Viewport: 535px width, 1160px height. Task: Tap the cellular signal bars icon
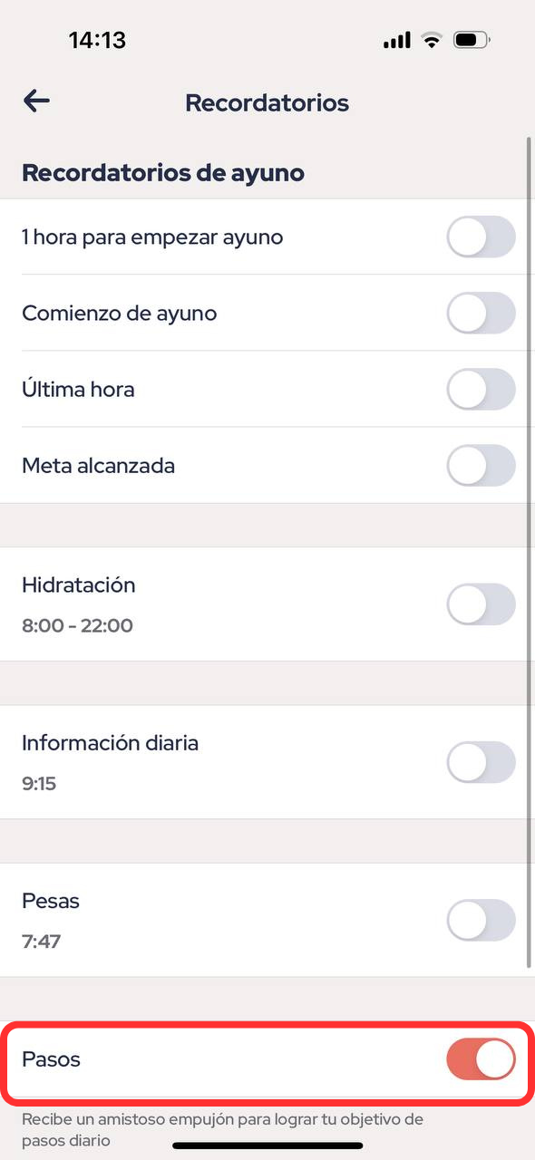pos(397,41)
